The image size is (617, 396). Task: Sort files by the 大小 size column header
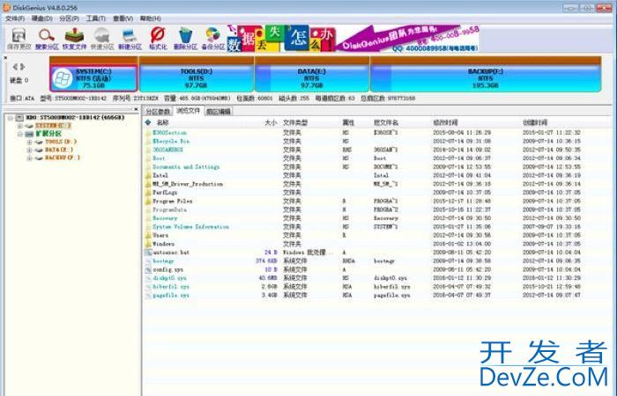click(x=271, y=122)
